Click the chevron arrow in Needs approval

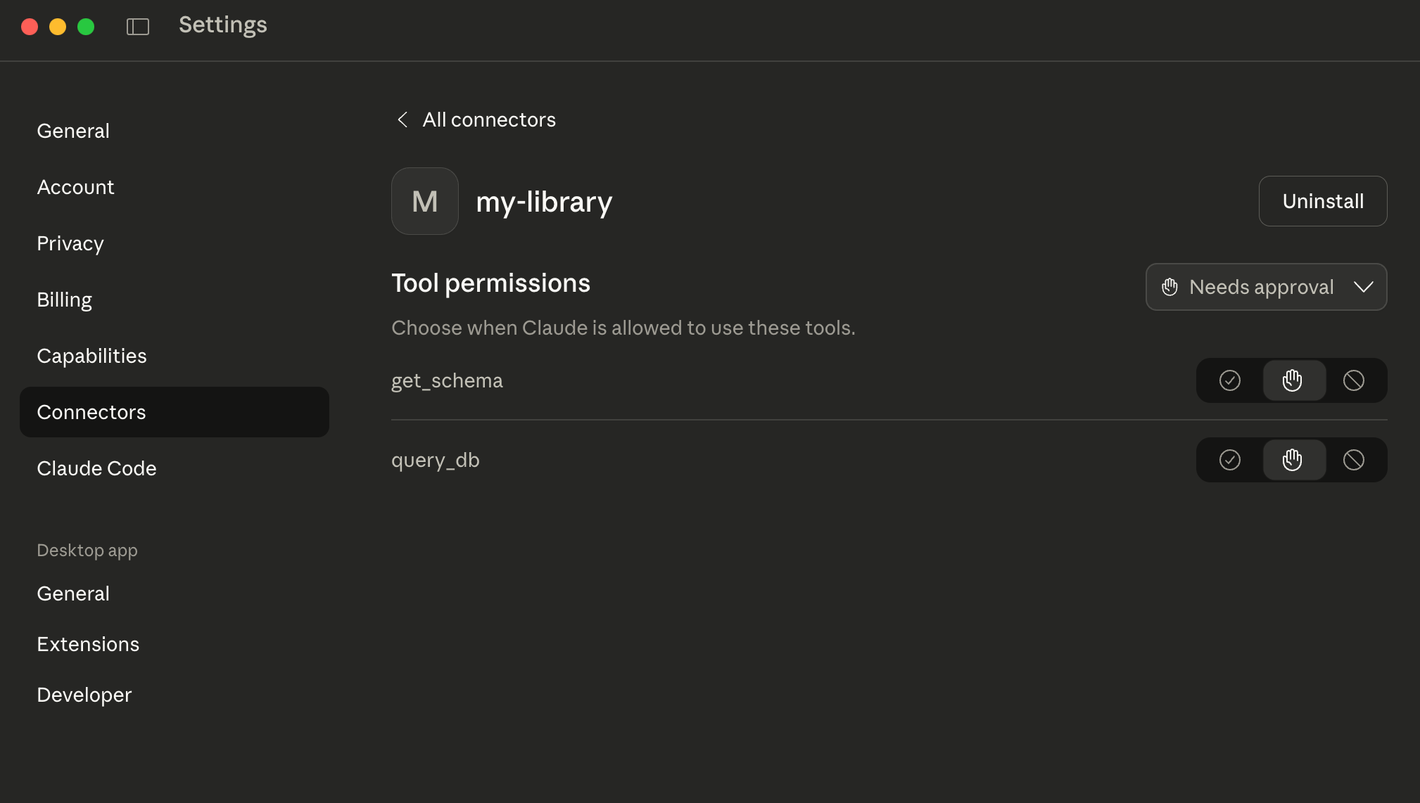pos(1363,287)
